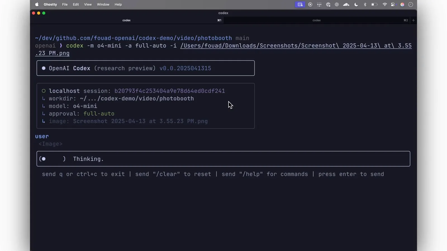447x251 pixels.
Task: Click the underlined Screenshot file path
Action: pos(223,49)
